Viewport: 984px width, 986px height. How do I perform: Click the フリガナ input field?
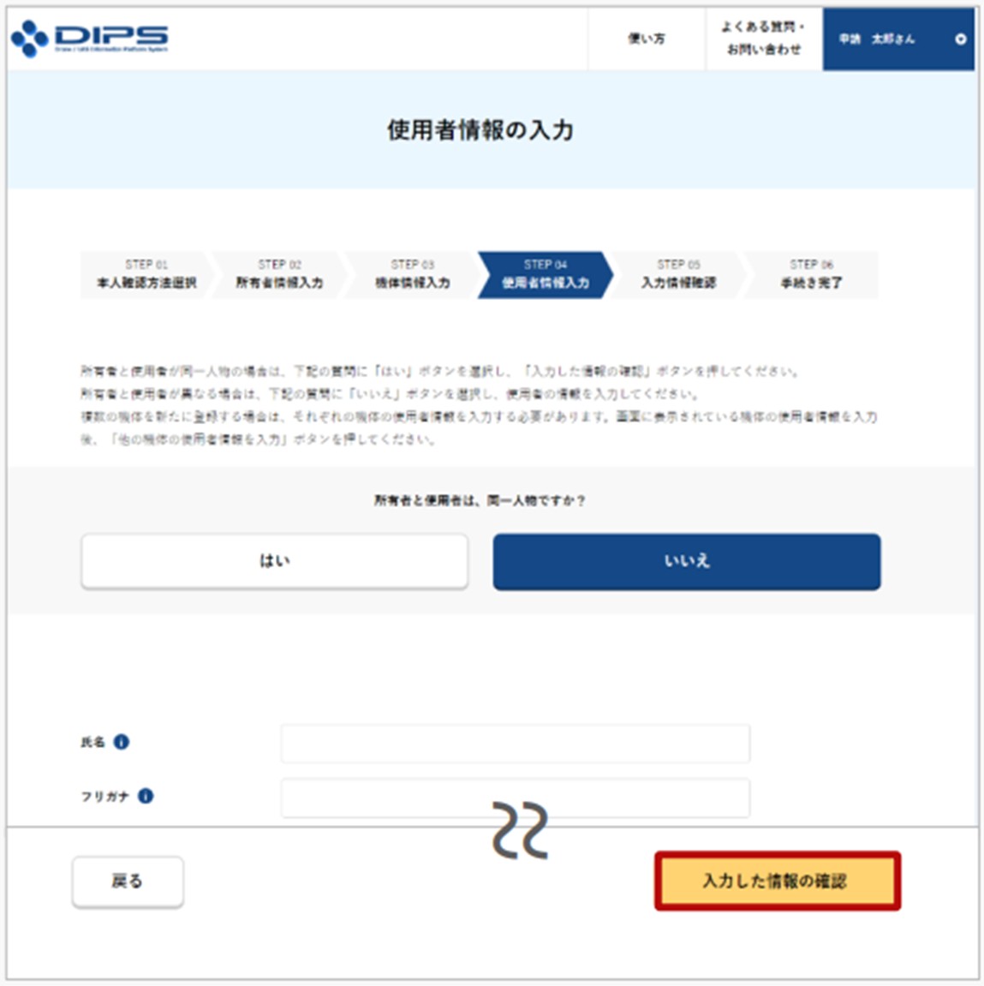point(515,798)
